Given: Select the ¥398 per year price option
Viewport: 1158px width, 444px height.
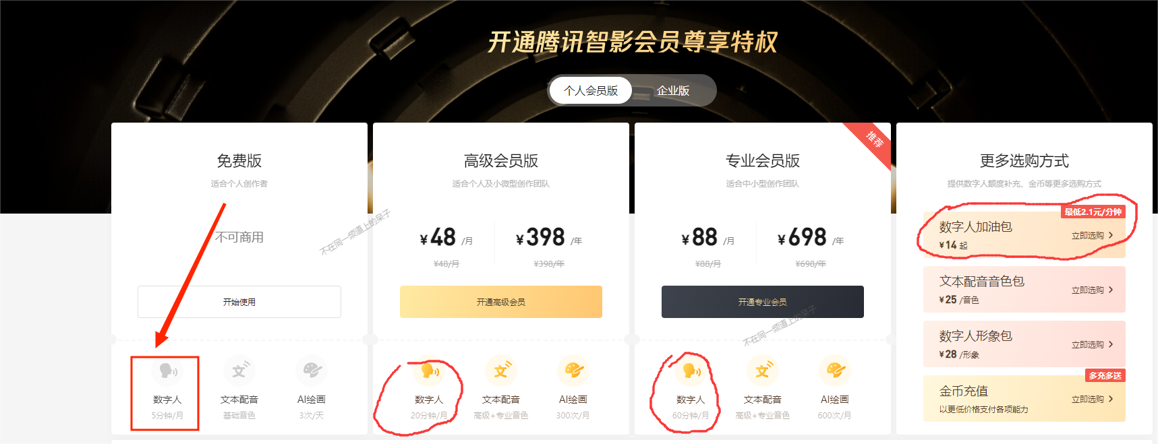Looking at the screenshot, I should (x=549, y=239).
